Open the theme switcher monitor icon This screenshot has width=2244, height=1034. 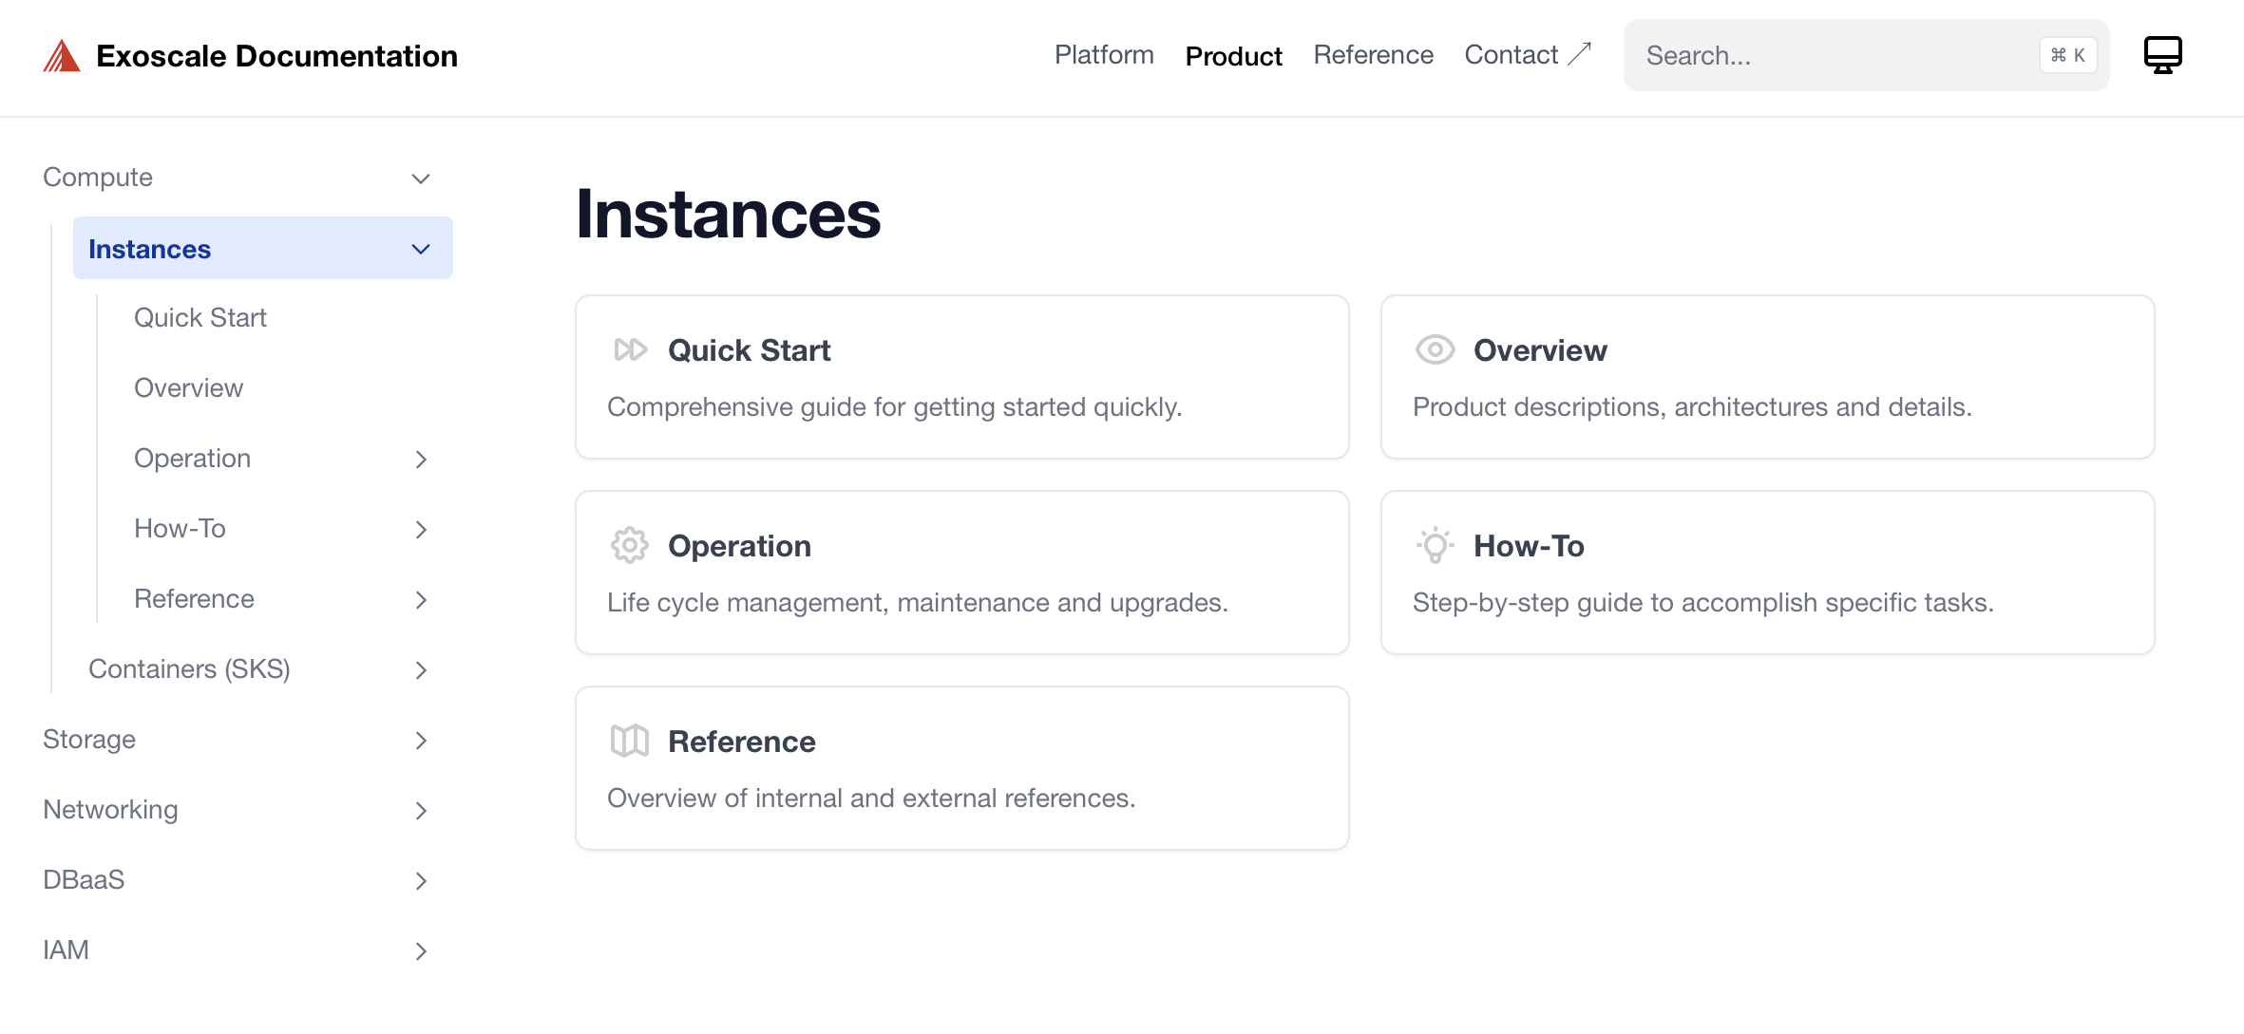tap(2162, 55)
